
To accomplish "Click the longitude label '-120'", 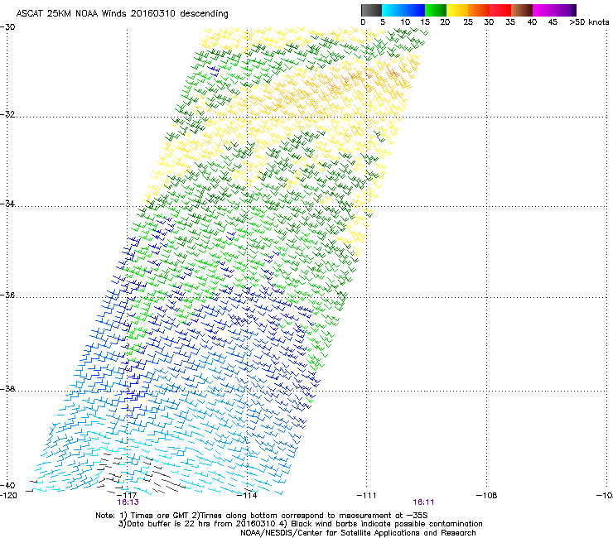I will tap(8, 496).
